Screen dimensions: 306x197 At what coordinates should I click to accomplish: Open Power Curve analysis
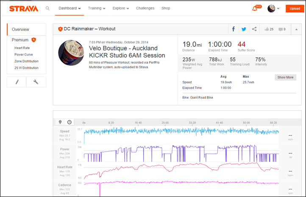click(24, 54)
